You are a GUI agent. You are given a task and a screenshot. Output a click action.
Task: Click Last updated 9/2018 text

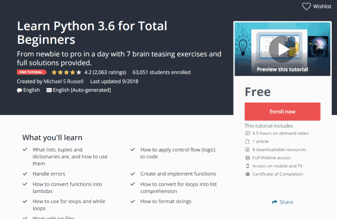114,81
